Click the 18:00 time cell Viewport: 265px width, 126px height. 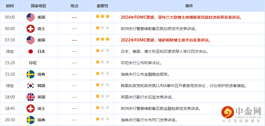coord(10,97)
